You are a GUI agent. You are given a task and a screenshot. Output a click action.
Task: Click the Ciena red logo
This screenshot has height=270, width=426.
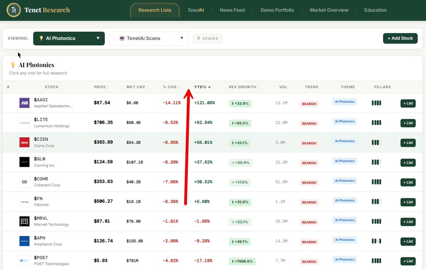[x=24, y=142]
